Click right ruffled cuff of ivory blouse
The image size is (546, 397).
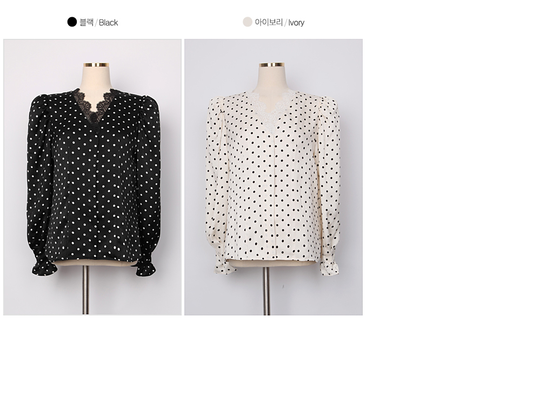coord(329,267)
